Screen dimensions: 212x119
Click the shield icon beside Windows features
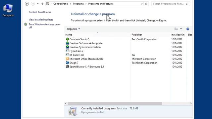[x=26, y=24]
